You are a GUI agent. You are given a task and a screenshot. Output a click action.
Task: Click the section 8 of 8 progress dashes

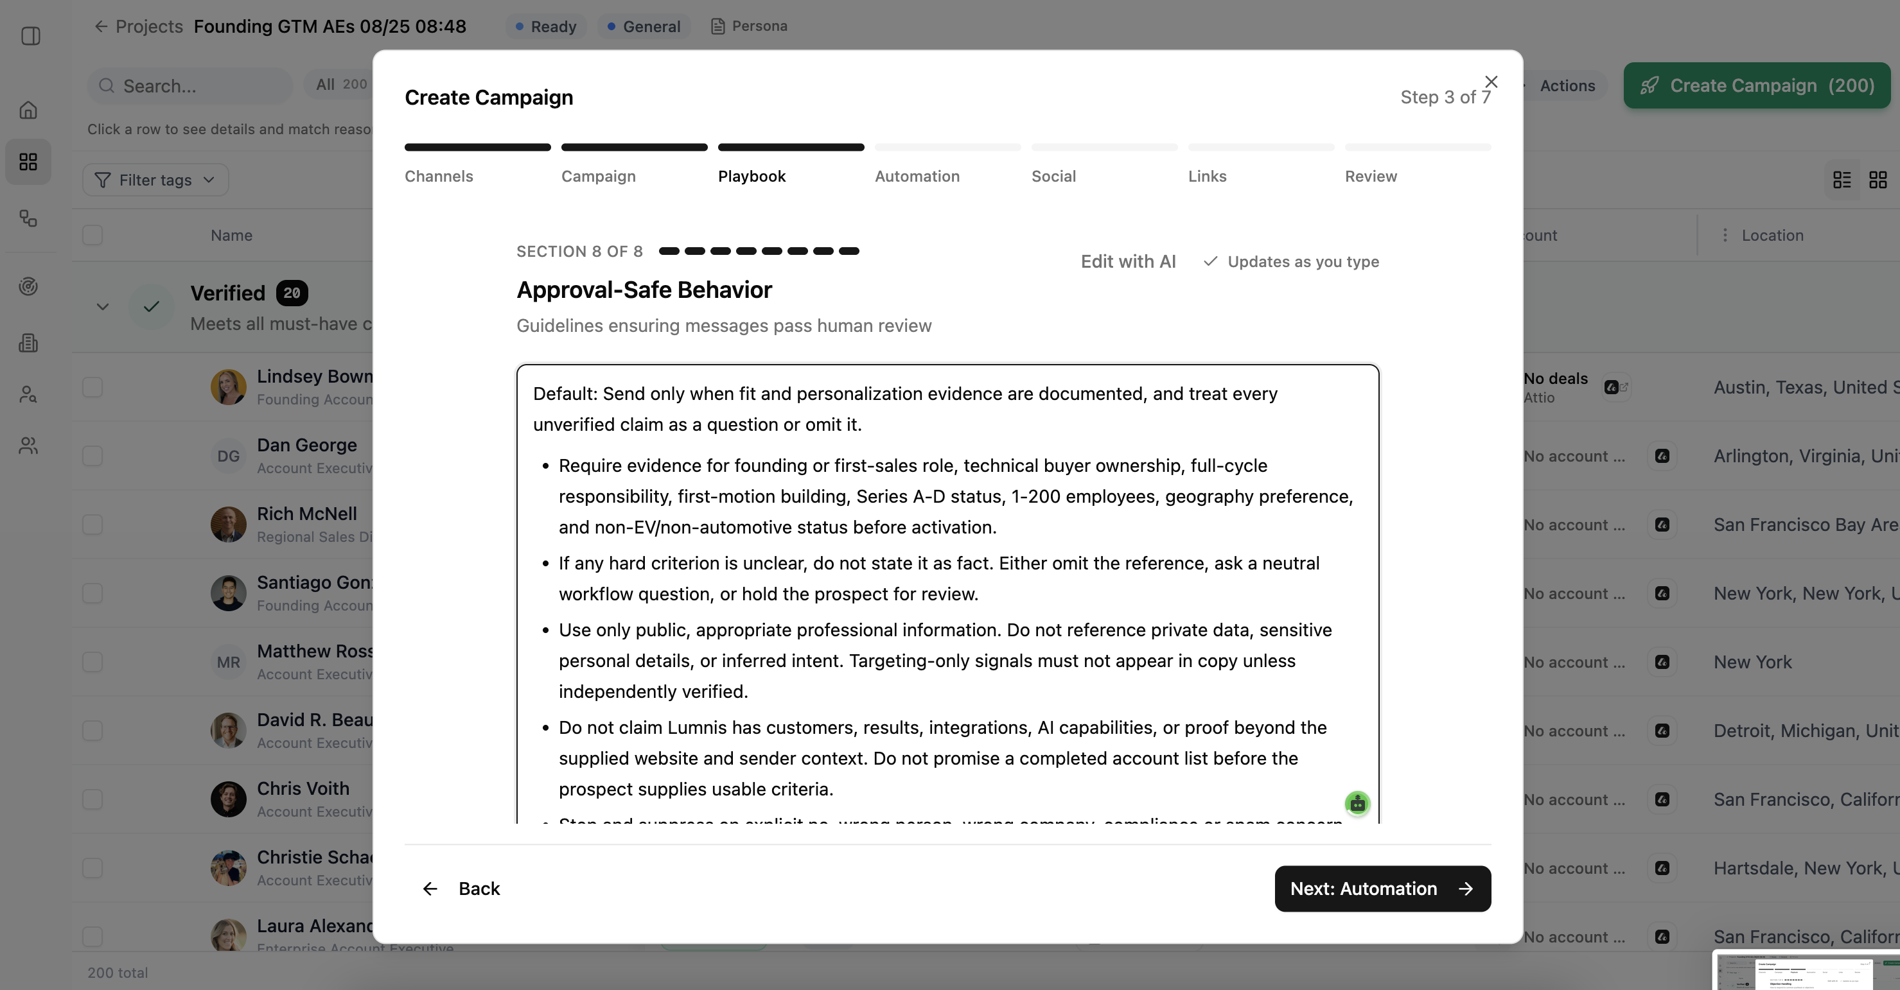(x=759, y=250)
